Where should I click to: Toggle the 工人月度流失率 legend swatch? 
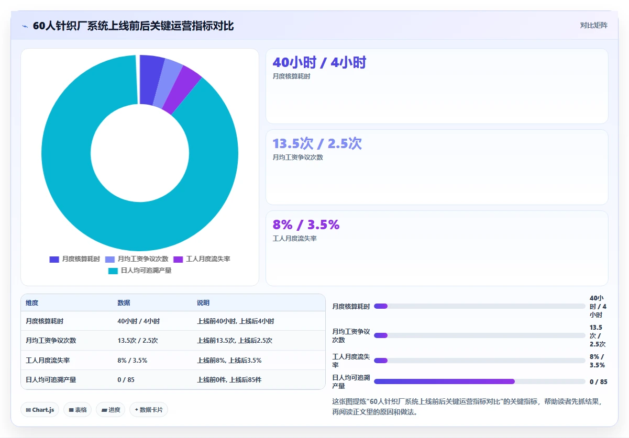coord(178,259)
